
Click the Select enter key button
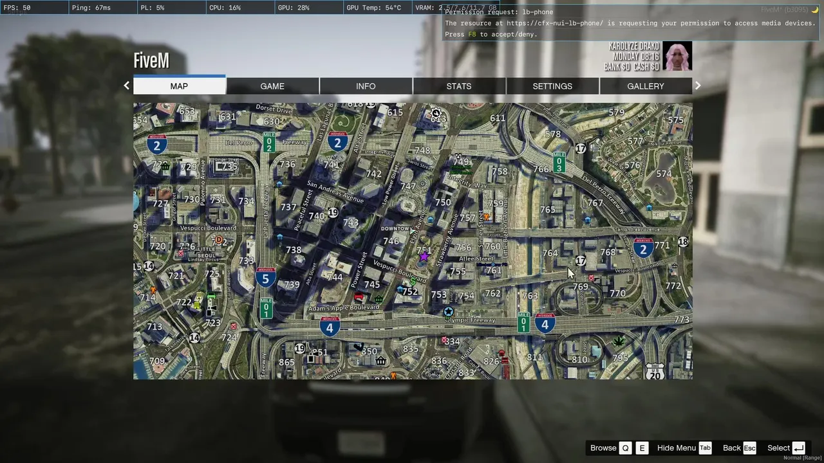[x=798, y=448]
